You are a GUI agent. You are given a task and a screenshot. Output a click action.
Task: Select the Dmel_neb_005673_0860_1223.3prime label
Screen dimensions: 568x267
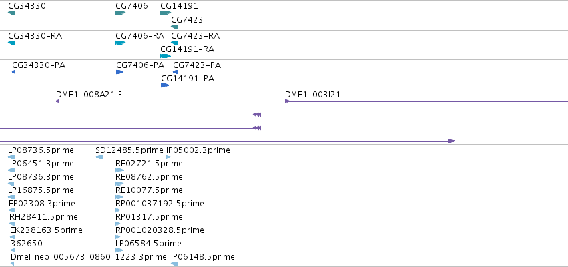click(x=89, y=257)
